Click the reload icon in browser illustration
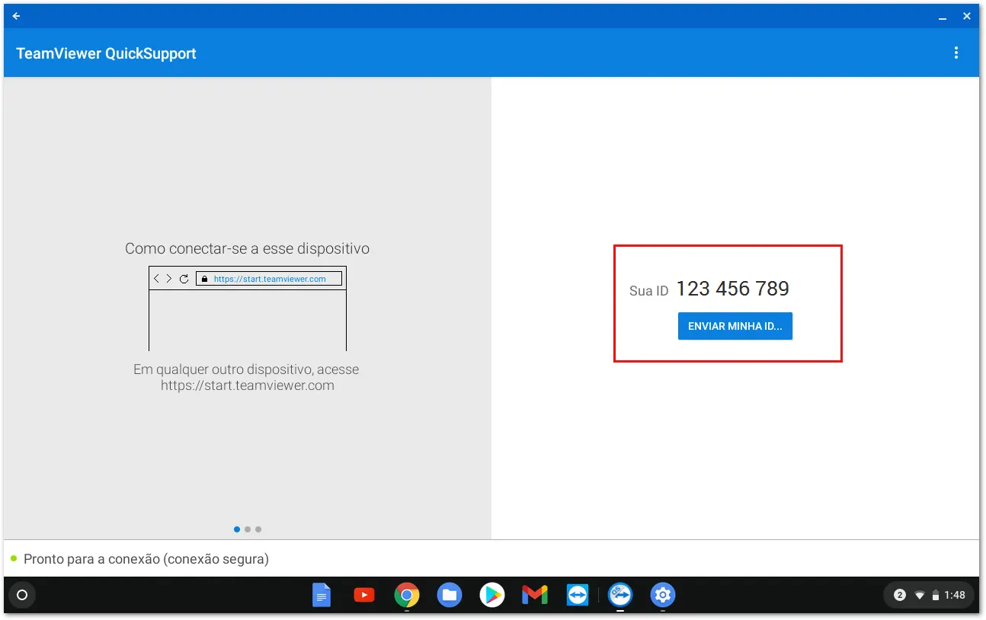986x620 pixels. coord(184,279)
